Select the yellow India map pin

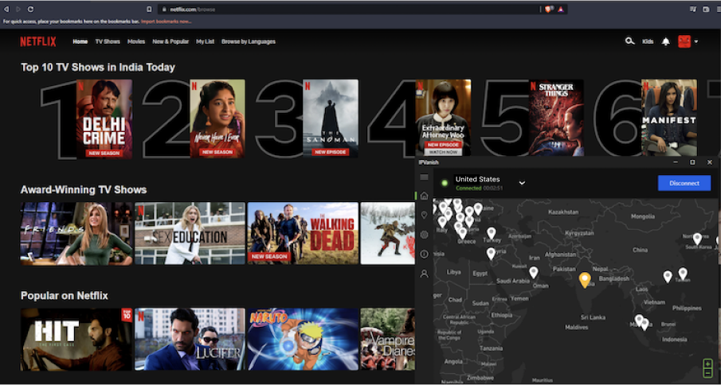585,279
